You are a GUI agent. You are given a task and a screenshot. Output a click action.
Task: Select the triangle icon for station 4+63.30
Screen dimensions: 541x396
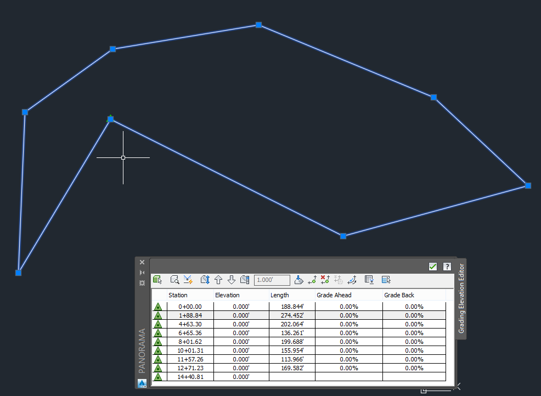(x=158, y=324)
